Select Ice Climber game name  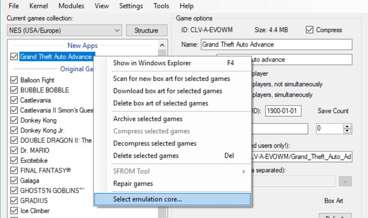pyautogui.click(x=35, y=211)
